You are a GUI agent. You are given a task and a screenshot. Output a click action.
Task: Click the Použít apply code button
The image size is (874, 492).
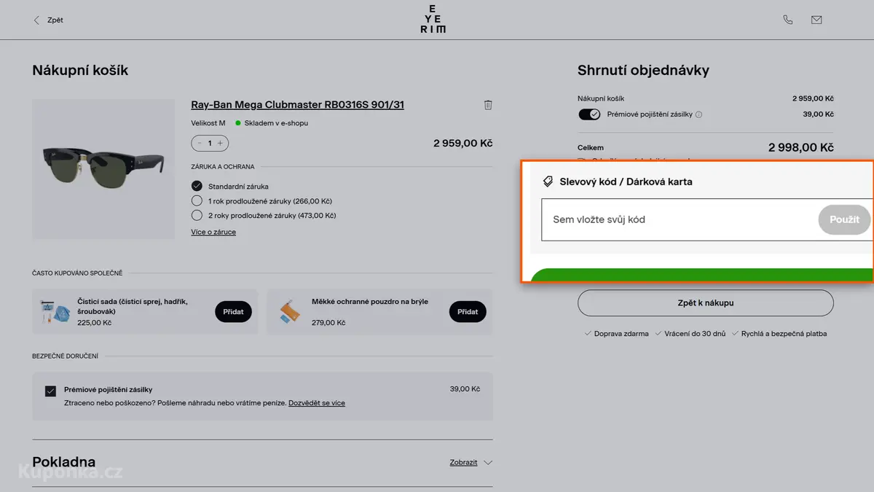tap(844, 219)
